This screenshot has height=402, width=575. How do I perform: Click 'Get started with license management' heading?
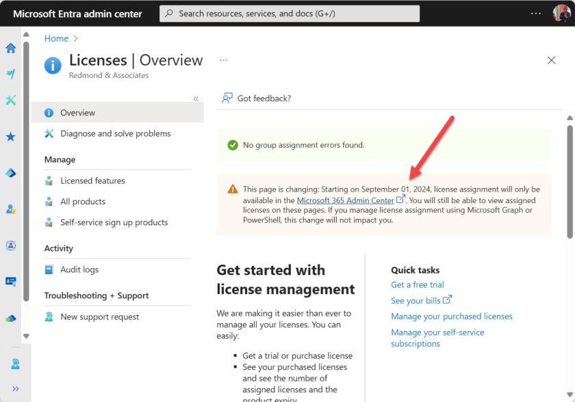[x=285, y=280]
